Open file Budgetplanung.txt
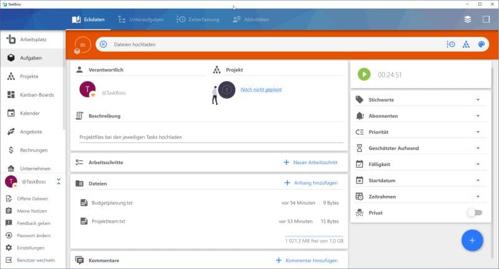Viewport: 499px width, 269px height. (x=112, y=203)
